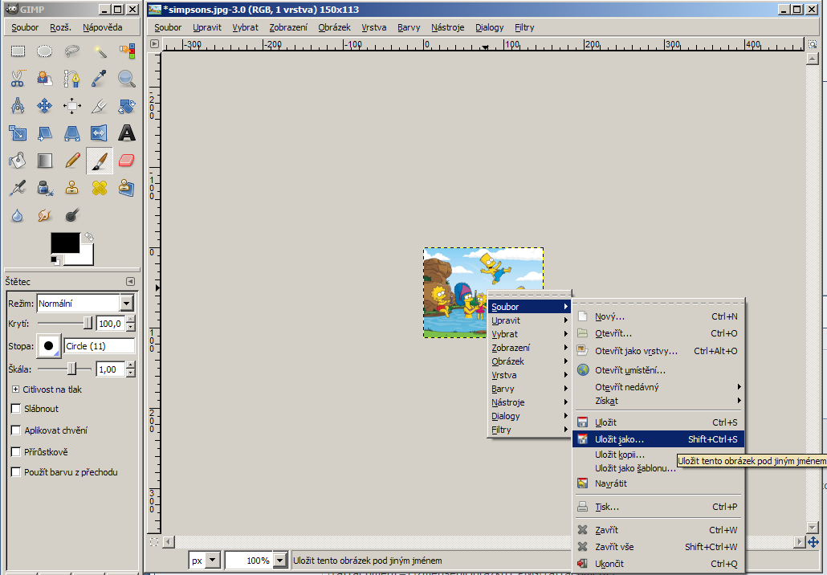The height and width of the screenshot is (575, 827).
Task: Toggle the Aplikovat chvění checkbox
Action: (16, 430)
